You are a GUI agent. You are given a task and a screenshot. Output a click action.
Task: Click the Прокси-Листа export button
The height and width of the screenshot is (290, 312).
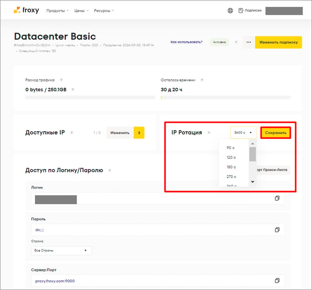(x=273, y=170)
